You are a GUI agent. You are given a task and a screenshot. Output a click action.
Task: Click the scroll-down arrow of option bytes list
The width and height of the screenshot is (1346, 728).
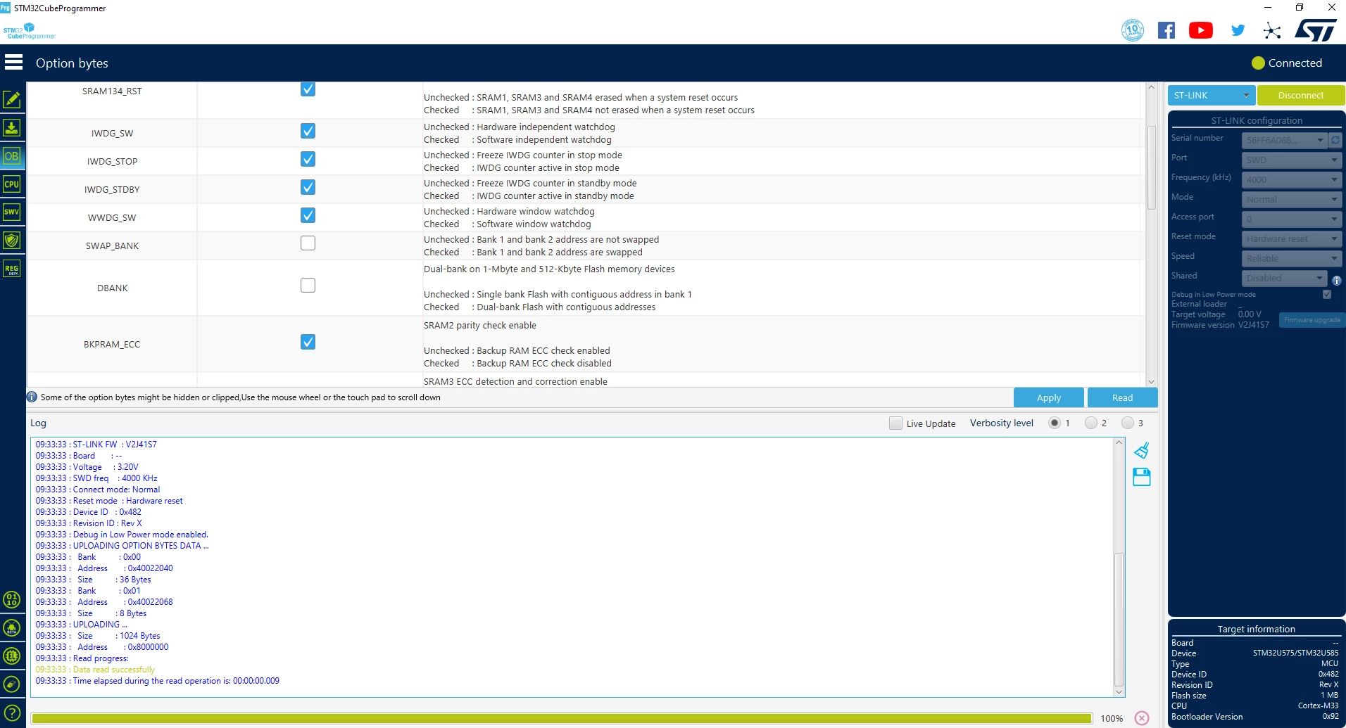[1152, 381]
